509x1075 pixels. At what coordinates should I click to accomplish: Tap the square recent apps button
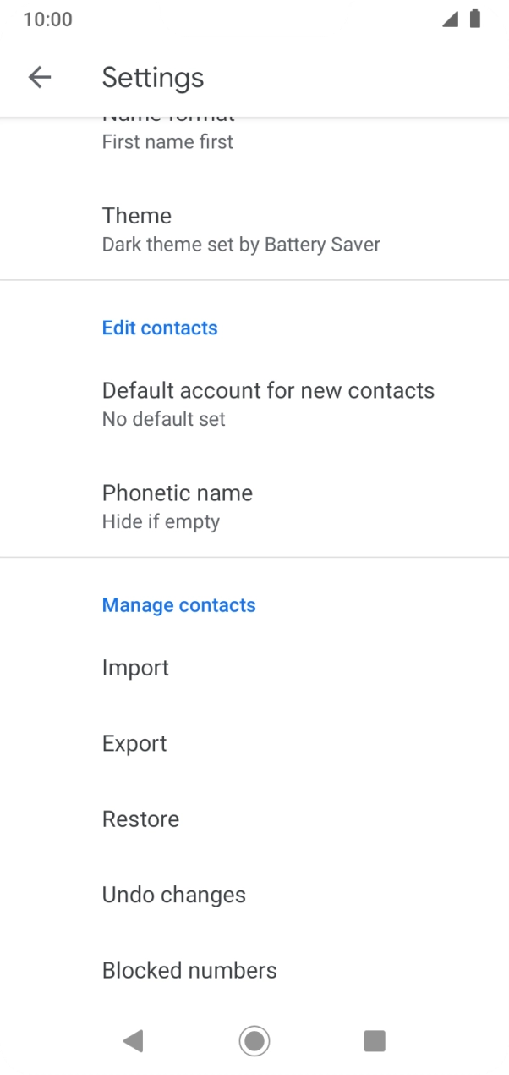[374, 1040]
